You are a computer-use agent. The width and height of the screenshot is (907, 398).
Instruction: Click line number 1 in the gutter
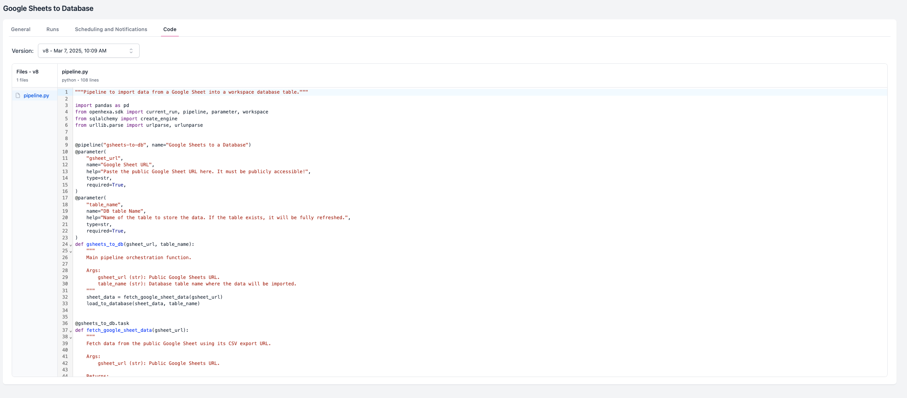coord(65,92)
